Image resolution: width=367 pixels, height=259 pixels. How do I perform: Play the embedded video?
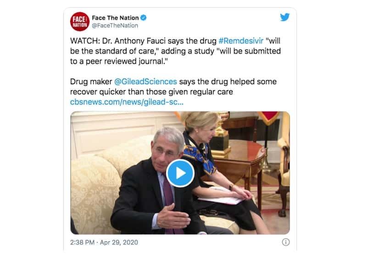180,173
